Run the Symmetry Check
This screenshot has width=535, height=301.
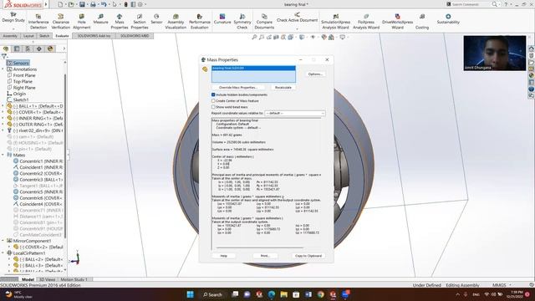tap(242, 22)
